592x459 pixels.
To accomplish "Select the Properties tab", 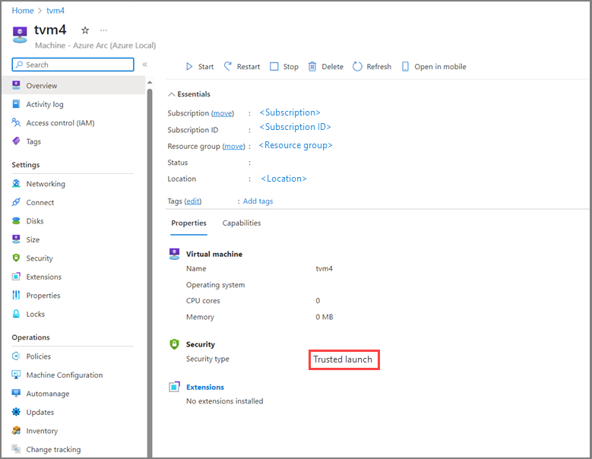I will tap(188, 223).
